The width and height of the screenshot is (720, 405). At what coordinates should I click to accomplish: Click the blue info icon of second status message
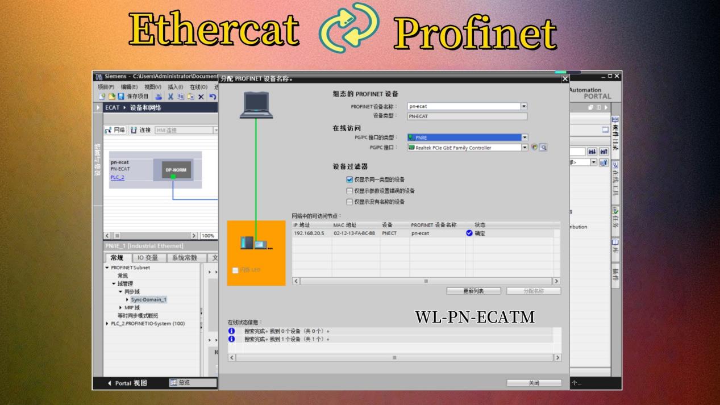(x=232, y=339)
